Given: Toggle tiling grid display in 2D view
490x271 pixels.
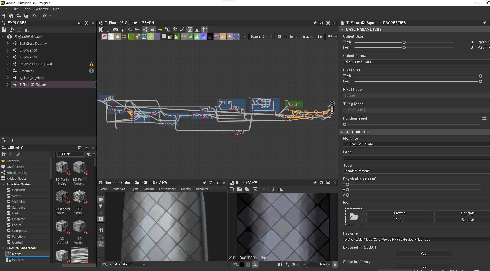Looking at the screenshot, I should 280,264.
